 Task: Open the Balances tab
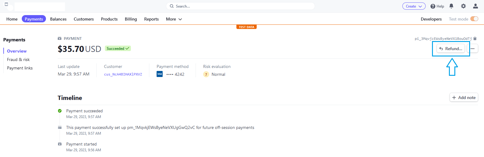[x=58, y=19]
